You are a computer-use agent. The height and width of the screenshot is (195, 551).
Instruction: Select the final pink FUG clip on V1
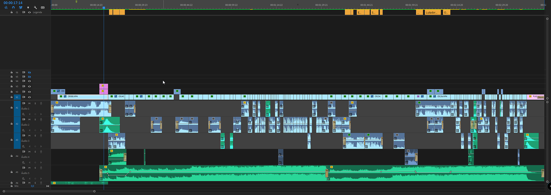[x=535, y=97]
